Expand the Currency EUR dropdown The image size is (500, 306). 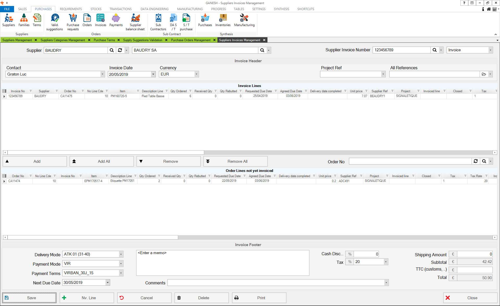point(196,74)
